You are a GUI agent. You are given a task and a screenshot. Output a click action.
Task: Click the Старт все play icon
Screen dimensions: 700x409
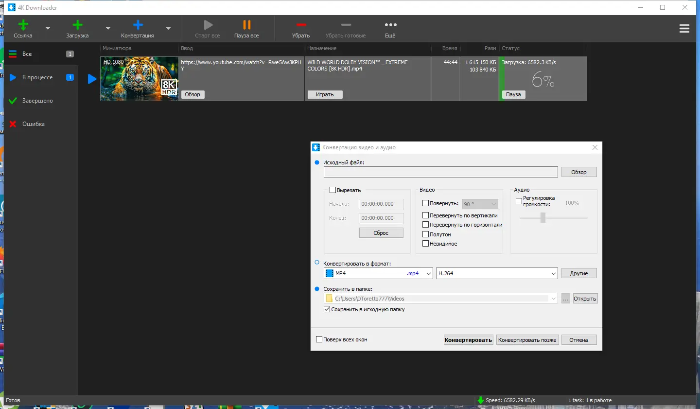[x=208, y=25]
